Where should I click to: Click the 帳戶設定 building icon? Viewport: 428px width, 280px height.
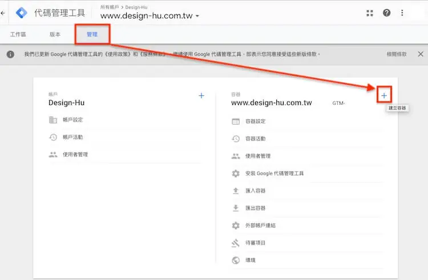(53, 120)
